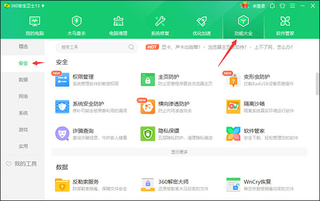
Task: Open 我的工具 in sidebar
Action: pyautogui.click(x=26, y=164)
